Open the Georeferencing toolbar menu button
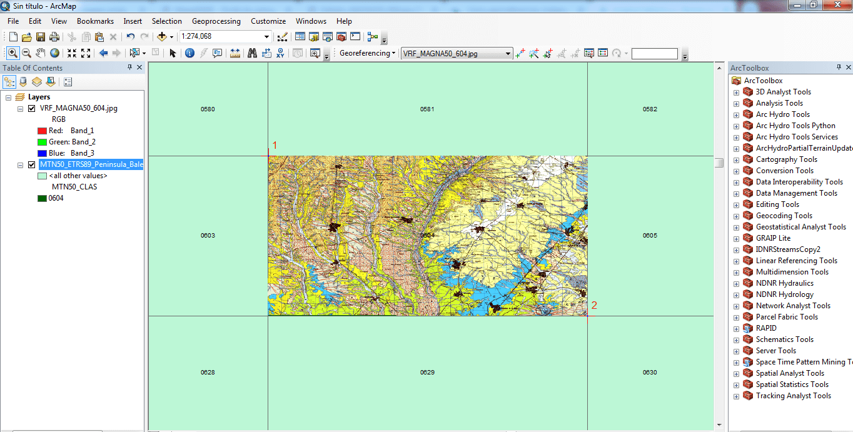 (367, 54)
